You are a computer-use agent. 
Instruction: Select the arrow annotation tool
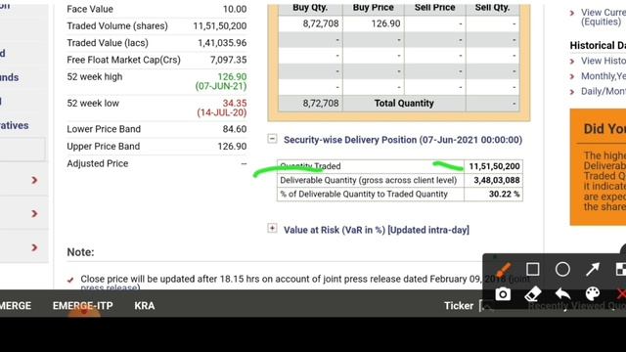pyautogui.click(x=593, y=270)
